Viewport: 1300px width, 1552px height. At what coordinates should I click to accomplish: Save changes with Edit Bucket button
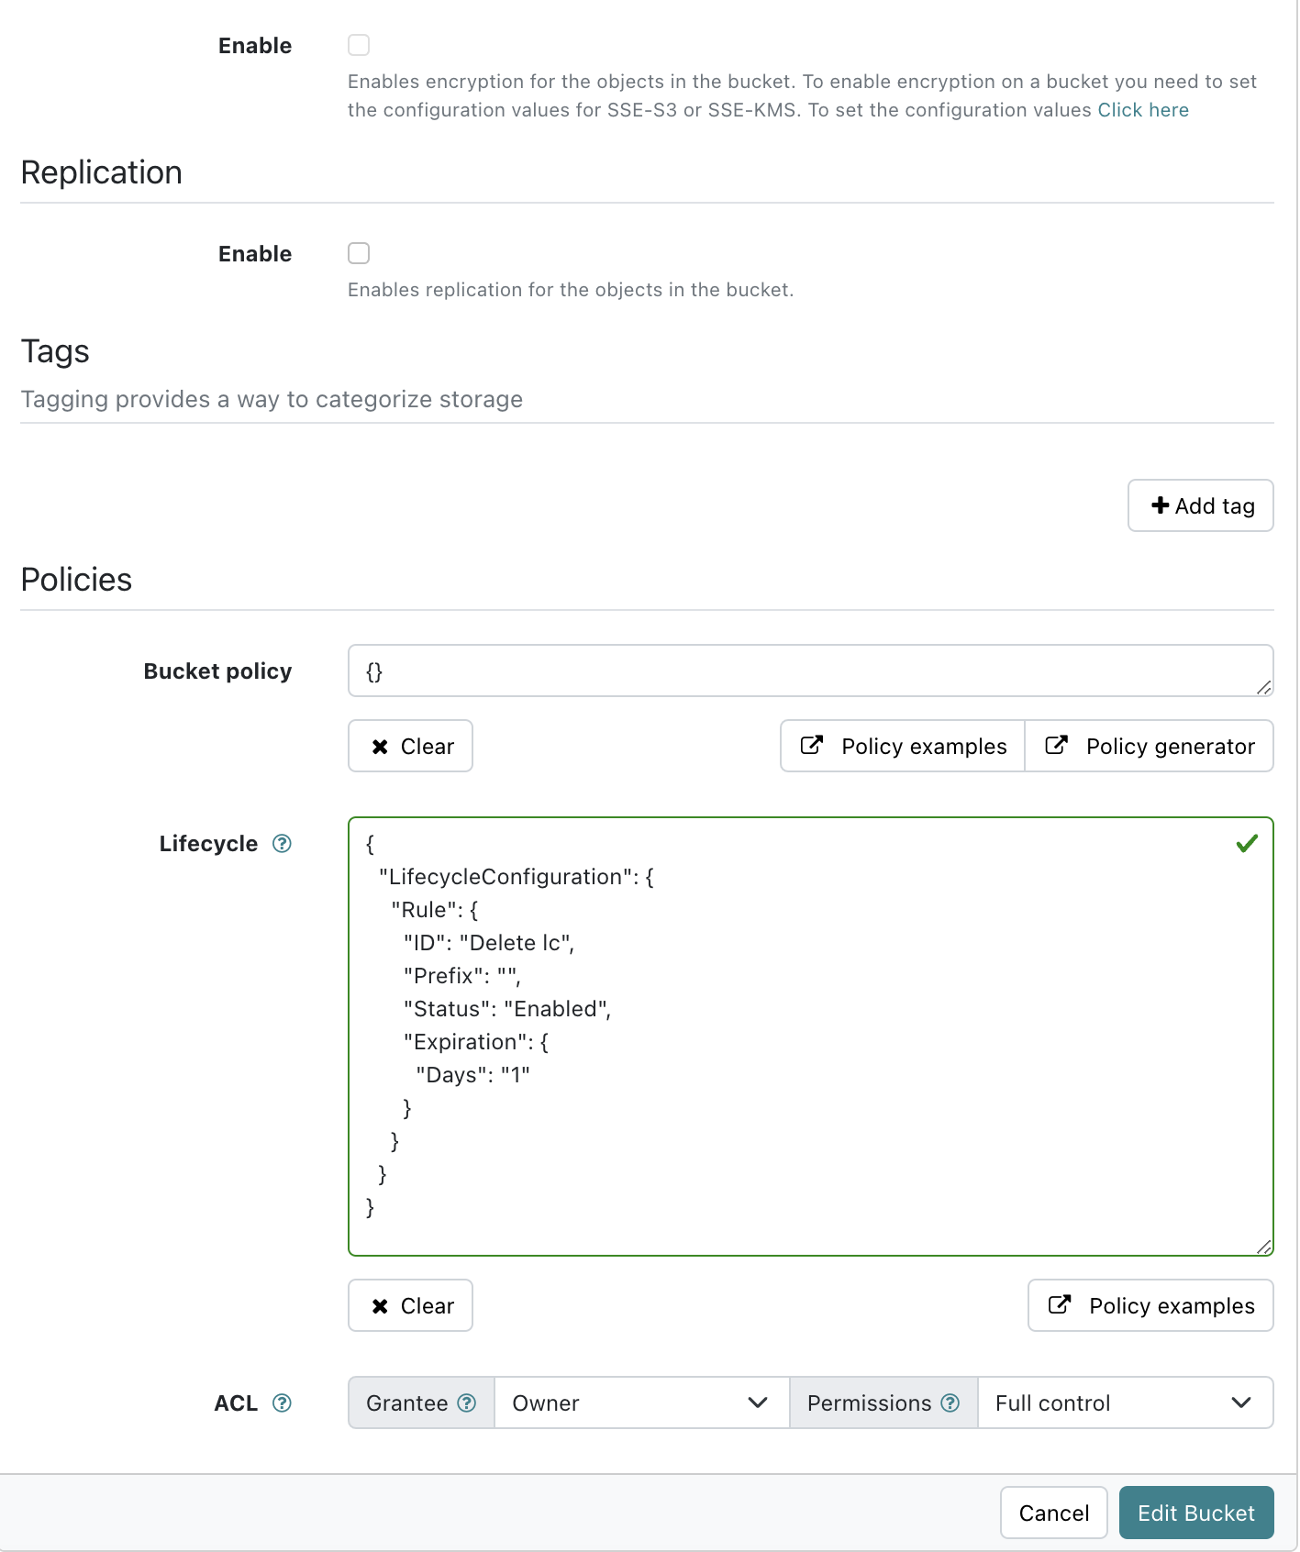coord(1195,1513)
